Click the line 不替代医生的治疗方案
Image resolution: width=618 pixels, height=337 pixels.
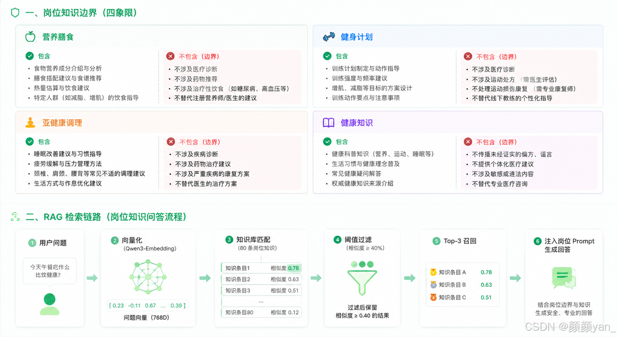206,183
